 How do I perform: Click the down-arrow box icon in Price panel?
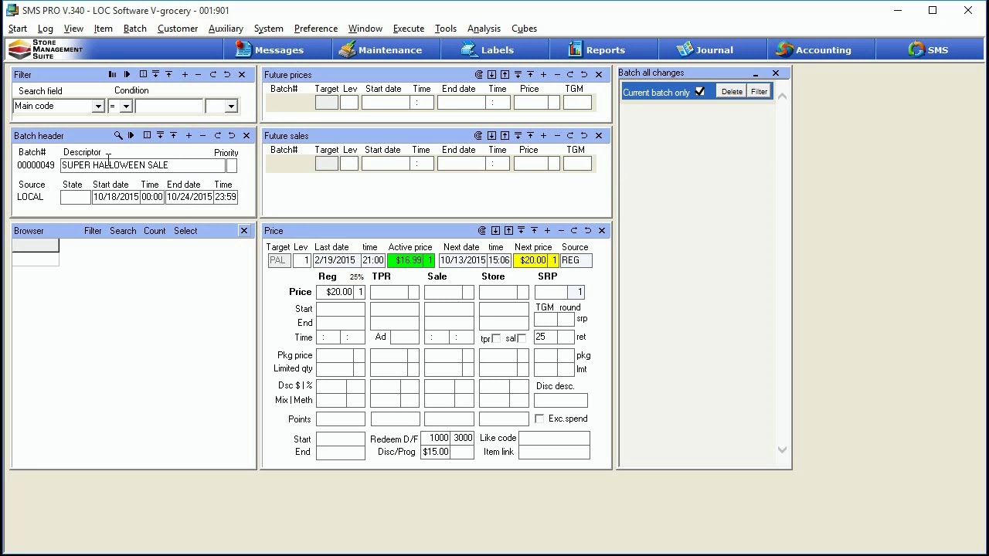[x=495, y=231]
